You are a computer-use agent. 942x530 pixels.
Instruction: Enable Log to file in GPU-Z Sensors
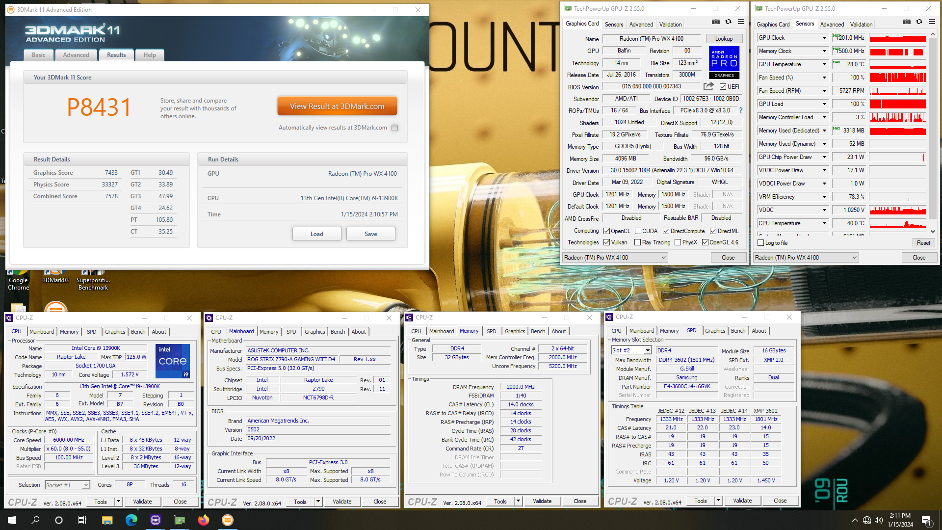(761, 243)
